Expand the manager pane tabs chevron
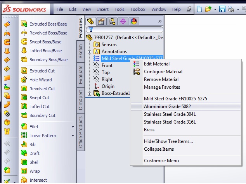The height and width of the screenshot is (184, 246). tap(160, 21)
